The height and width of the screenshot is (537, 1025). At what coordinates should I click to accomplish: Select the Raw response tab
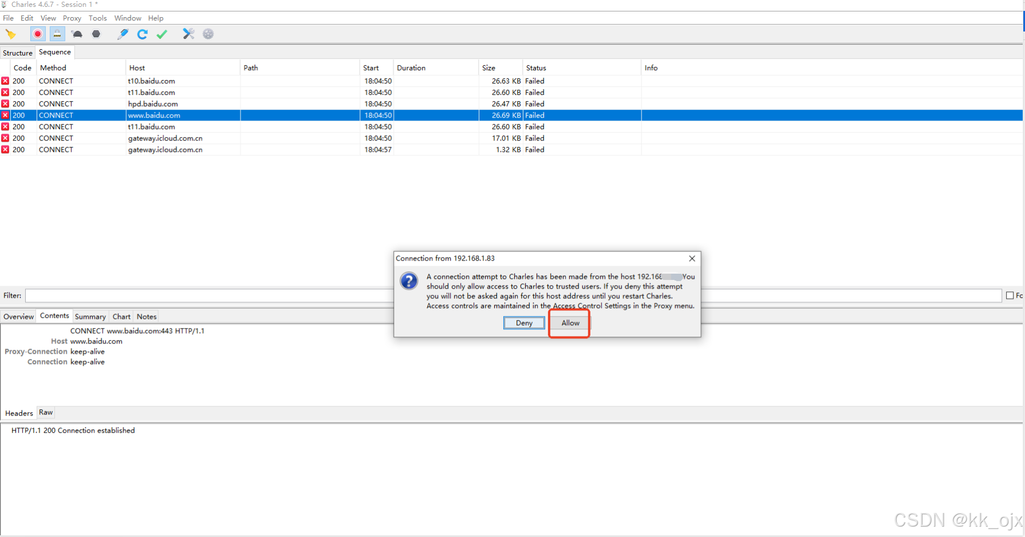tap(46, 413)
